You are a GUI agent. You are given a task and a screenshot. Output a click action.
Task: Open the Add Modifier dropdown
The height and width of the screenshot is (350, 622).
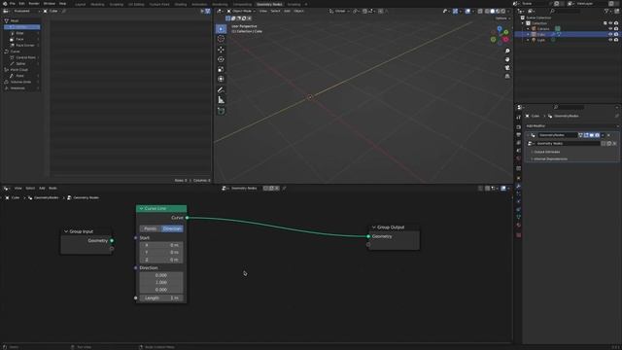pos(571,126)
